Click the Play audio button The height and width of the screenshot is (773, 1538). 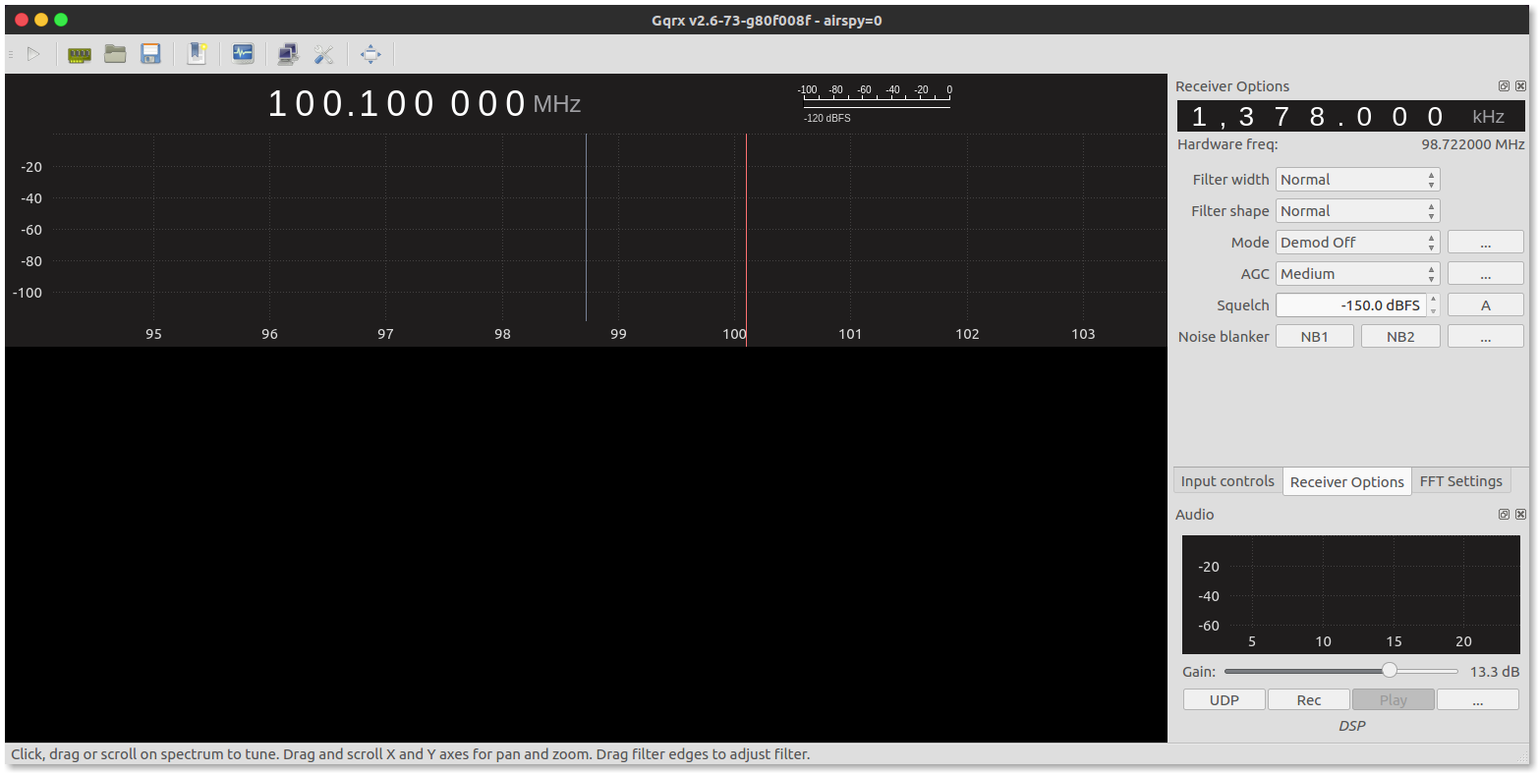tap(1394, 700)
